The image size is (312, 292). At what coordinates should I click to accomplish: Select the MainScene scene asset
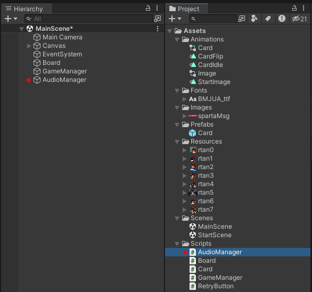pos(210,227)
